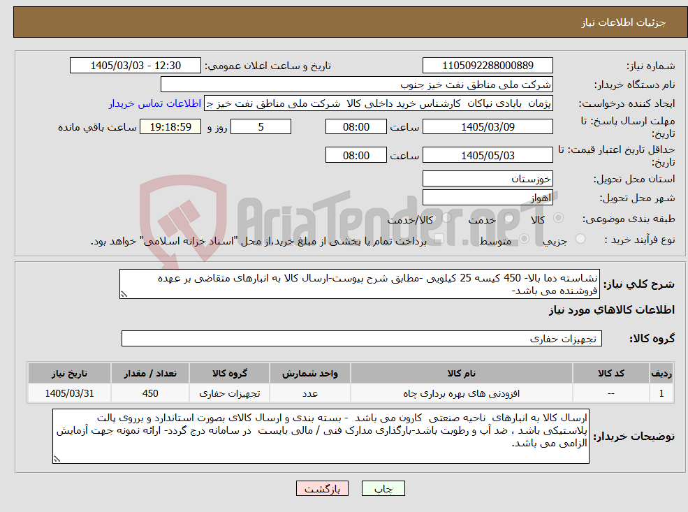Image resolution: width=688 pixels, height=512 pixels.
Task: Click the ردیف column header
Action: (661, 374)
